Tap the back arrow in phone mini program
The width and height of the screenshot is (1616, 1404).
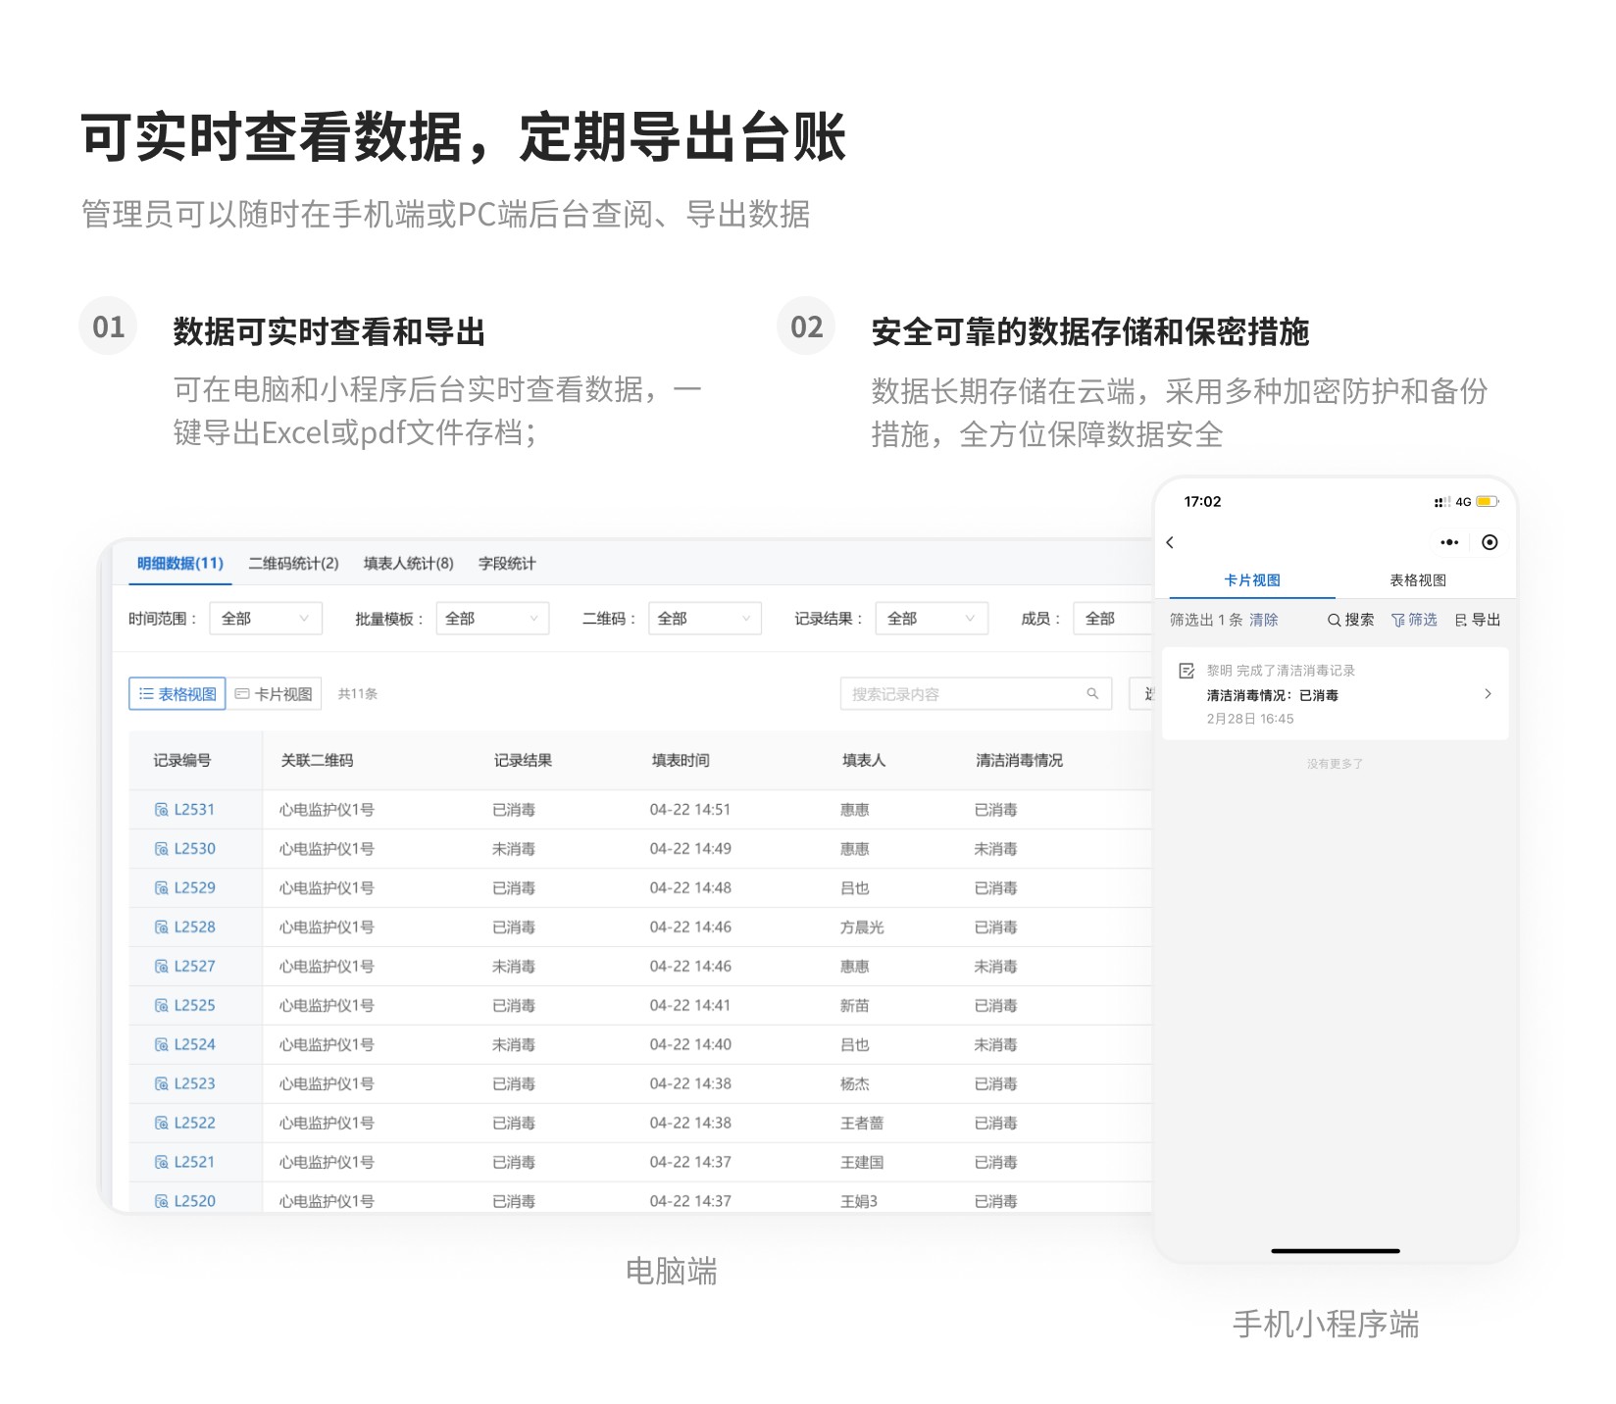1170,542
